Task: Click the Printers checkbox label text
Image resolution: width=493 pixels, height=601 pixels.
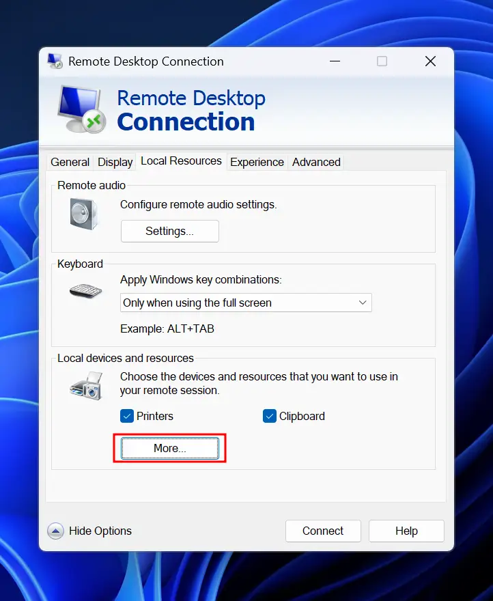Action: click(155, 416)
